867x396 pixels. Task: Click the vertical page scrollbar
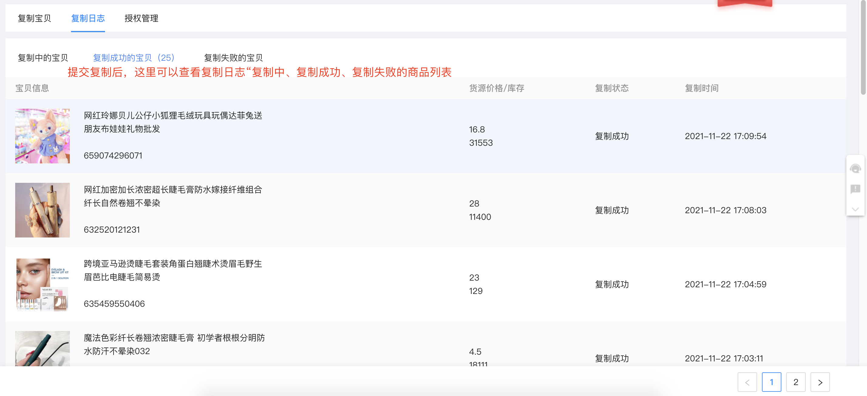click(x=863, y=47)
